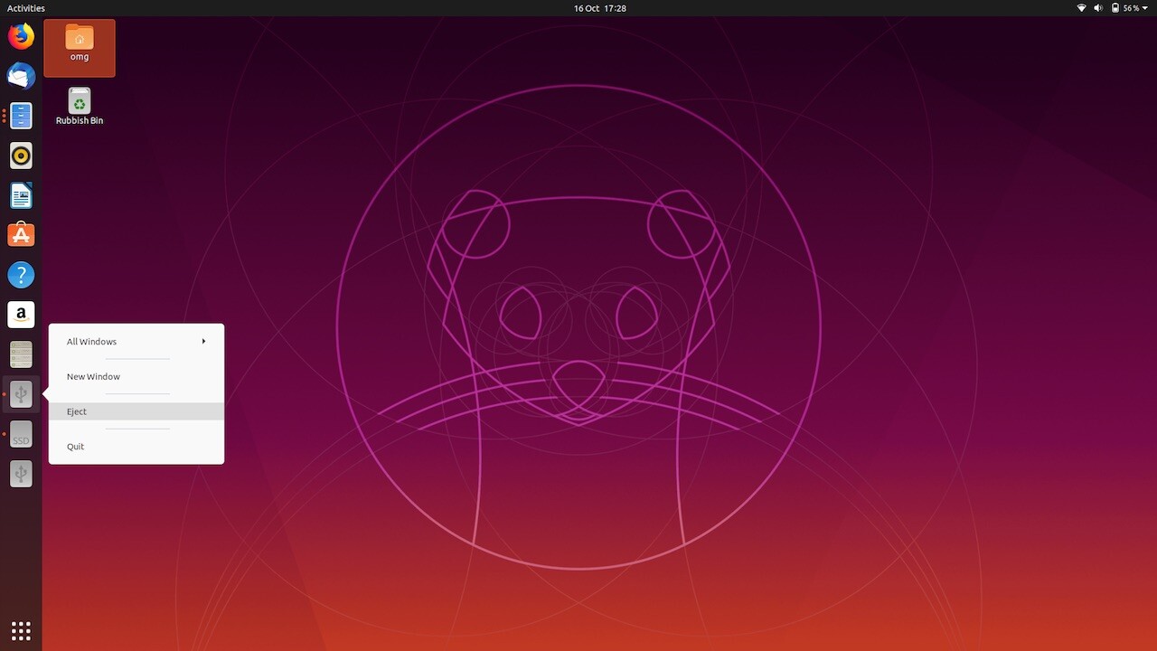The image size is (1157, 651).
Task: Choose Eject from the context menu
Action: pos(136,411)
